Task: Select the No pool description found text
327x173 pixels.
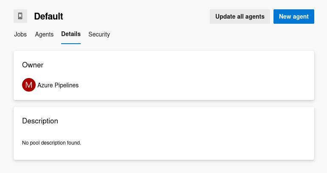Action: tap(51, 143)
